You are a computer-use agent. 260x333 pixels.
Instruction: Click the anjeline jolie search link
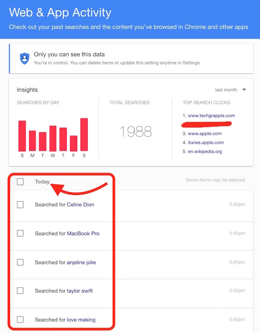coord(81,262)
